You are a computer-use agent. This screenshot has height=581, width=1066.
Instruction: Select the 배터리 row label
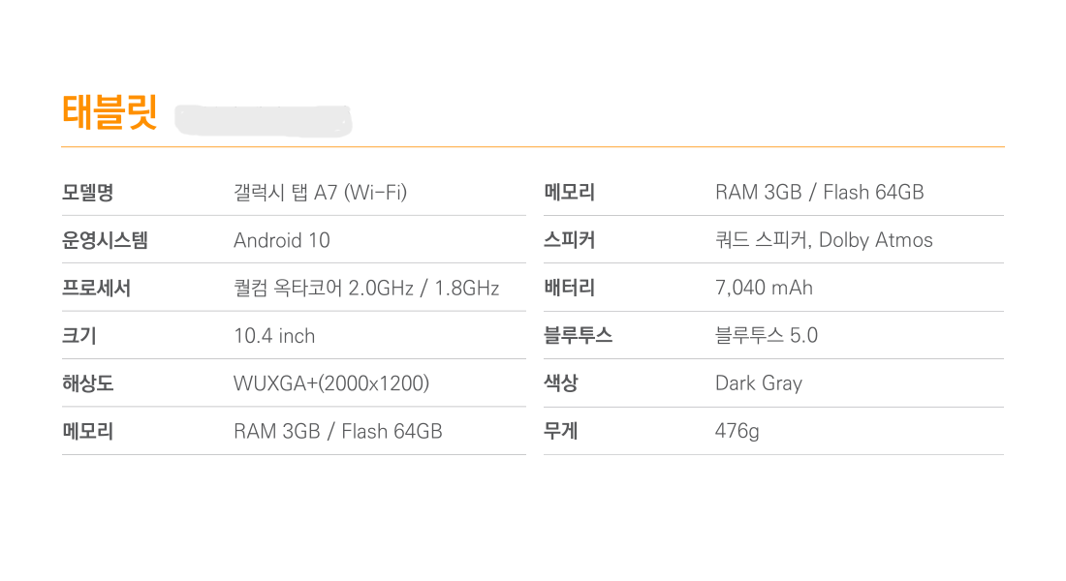tap(570, 288)
